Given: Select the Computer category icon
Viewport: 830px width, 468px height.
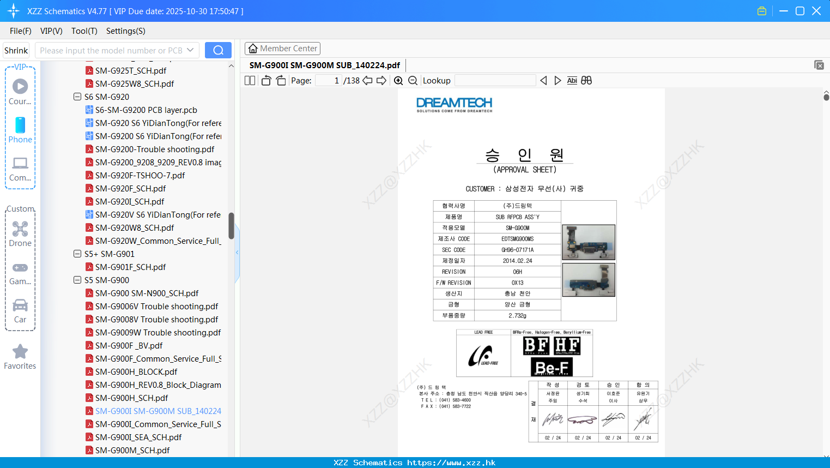Looking at the screenshot, I should point(20,169).
